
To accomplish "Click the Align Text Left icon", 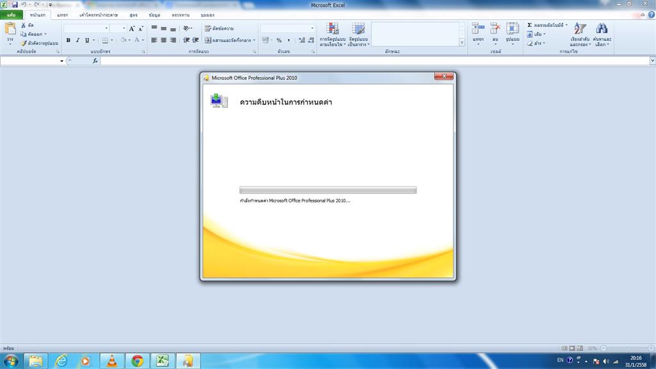I will 154,40.
